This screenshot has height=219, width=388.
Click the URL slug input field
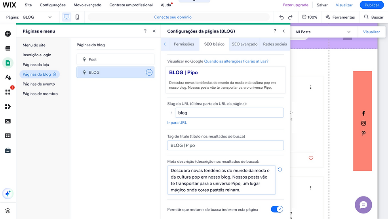point(229,112)
